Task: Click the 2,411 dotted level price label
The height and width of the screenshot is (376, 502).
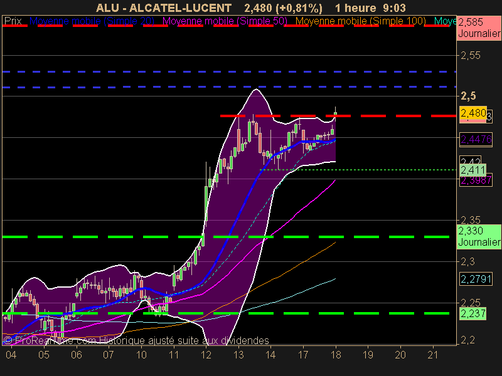Action: (473, 170)
